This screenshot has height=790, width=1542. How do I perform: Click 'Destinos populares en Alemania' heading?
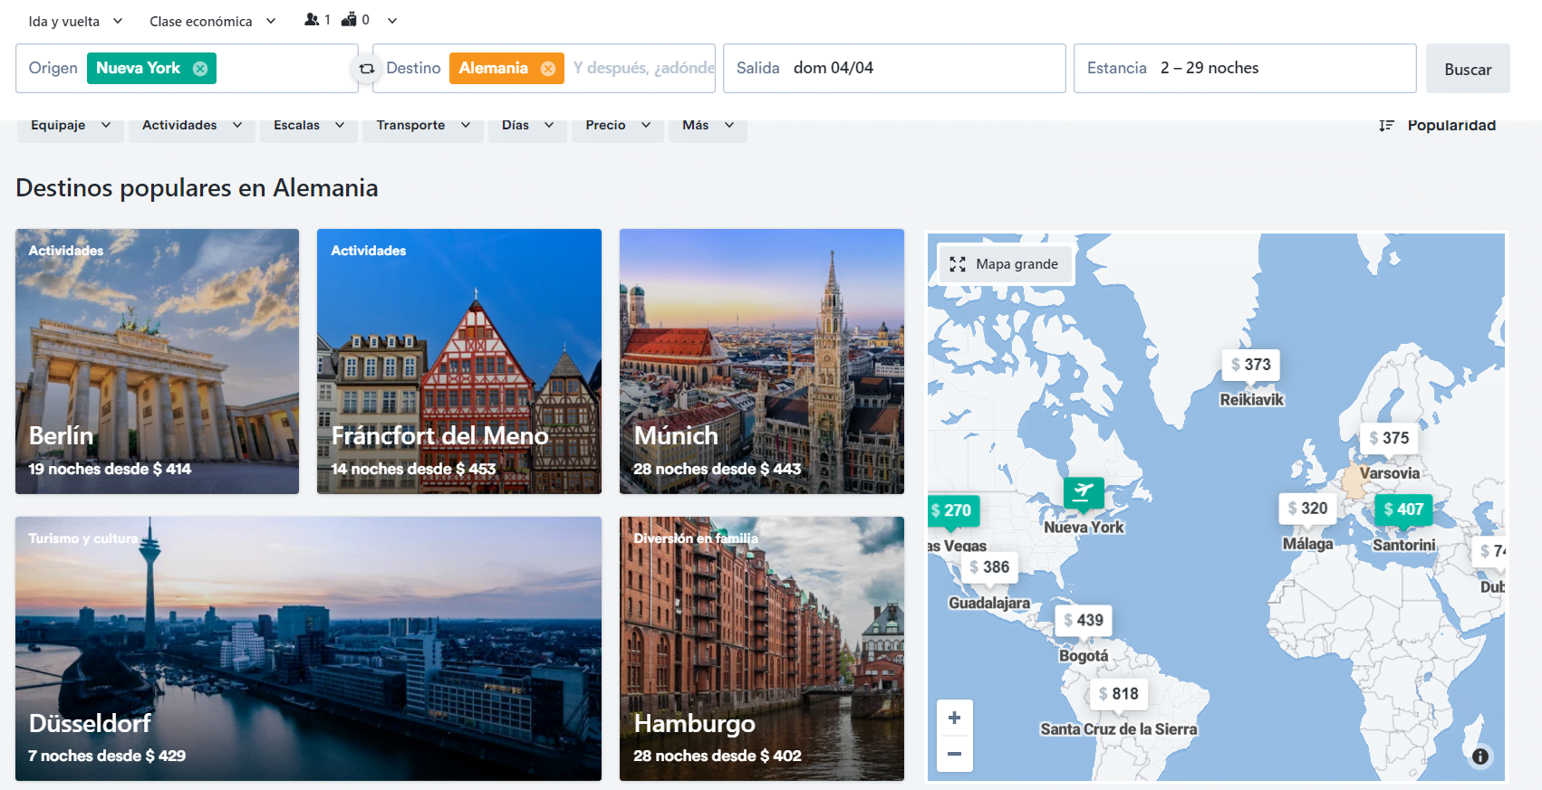[x=197, y=188]
